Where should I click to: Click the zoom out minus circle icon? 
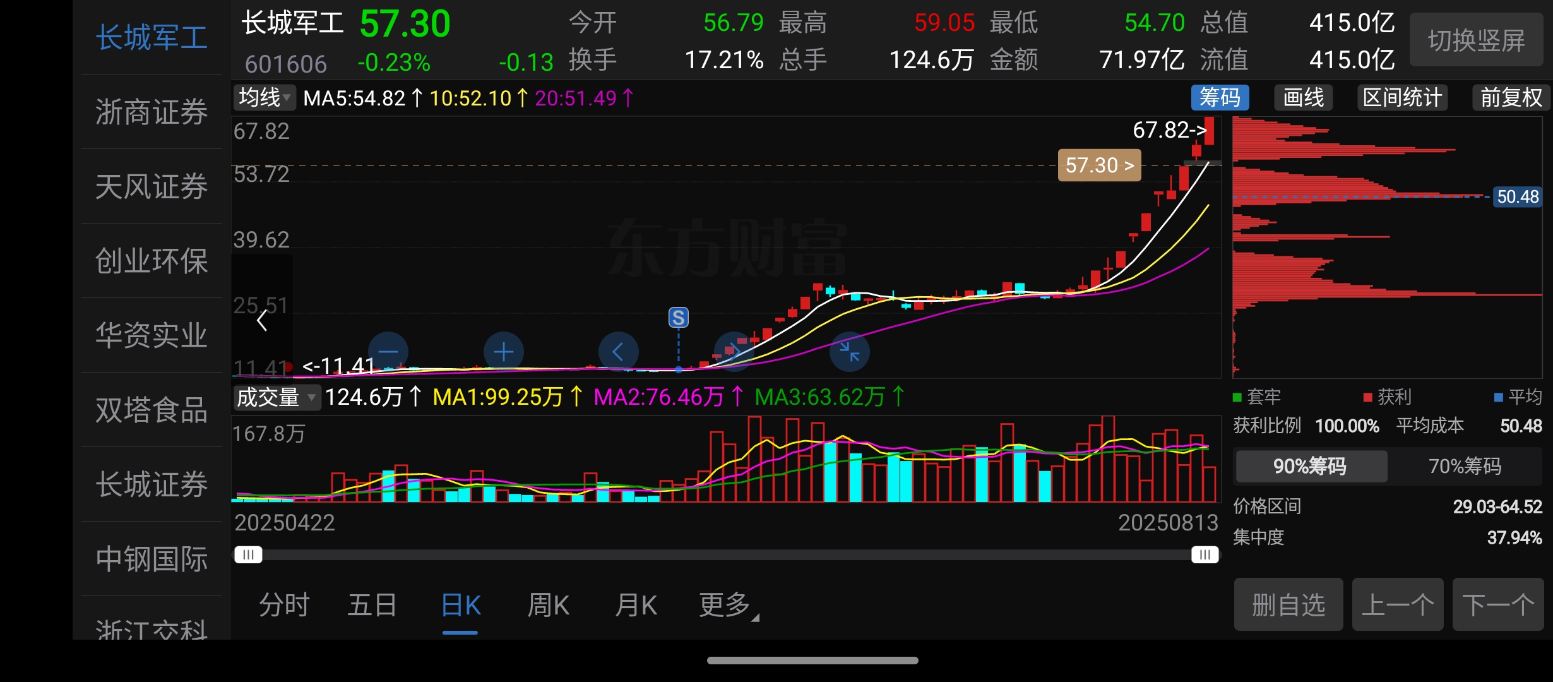click(388, 352)
